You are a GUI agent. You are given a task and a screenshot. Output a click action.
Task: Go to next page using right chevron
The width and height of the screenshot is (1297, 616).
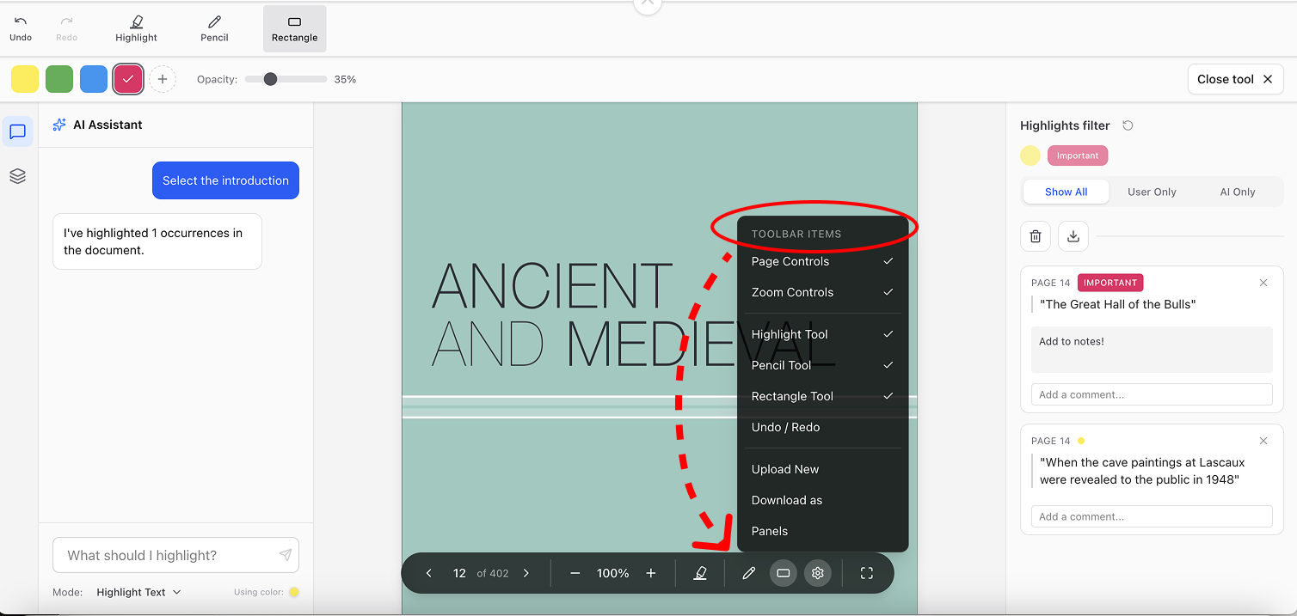(526, 573)
